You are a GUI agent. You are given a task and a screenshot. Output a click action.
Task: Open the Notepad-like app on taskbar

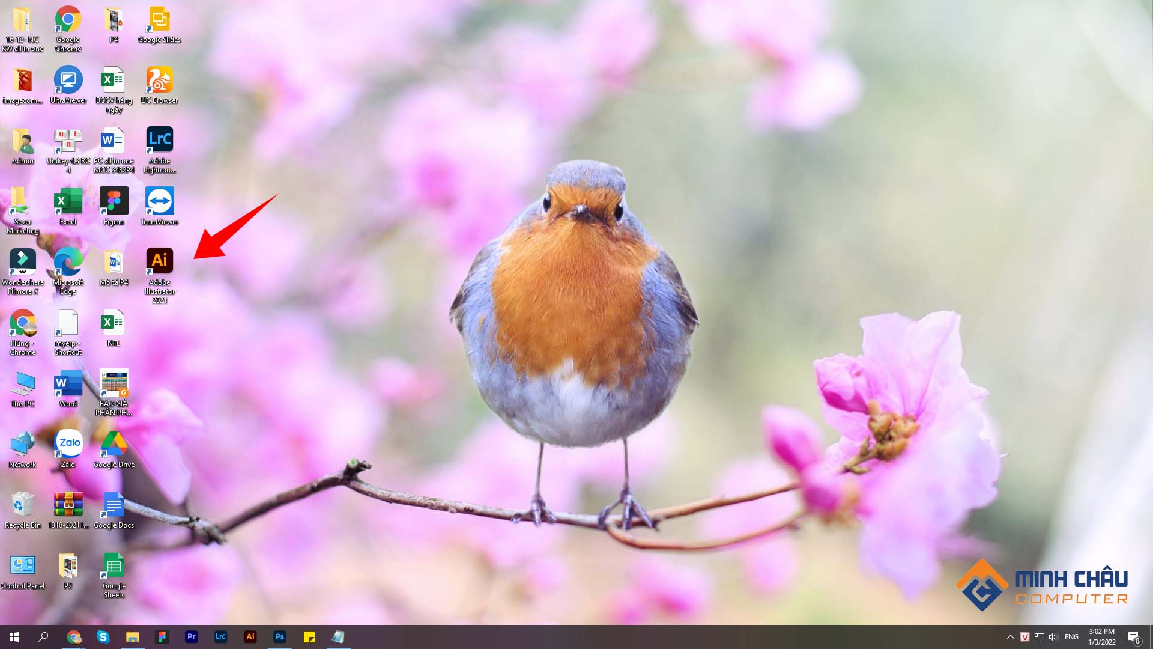tap(339, 637)
